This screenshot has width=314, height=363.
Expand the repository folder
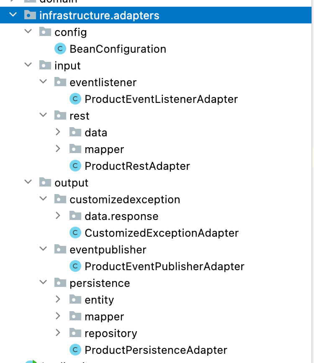tap(58, 332)
